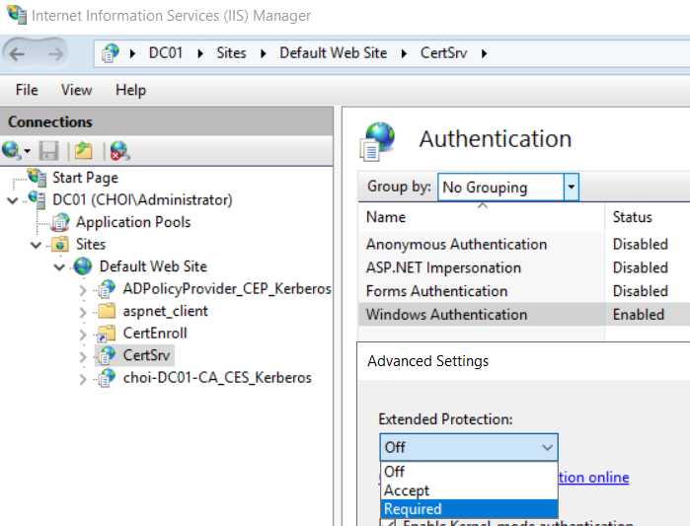Expand the ADPolicyProvider_CEP_Kerberos node
The image size is (690, 526).
pyautogui.click(x=83, y=290)
